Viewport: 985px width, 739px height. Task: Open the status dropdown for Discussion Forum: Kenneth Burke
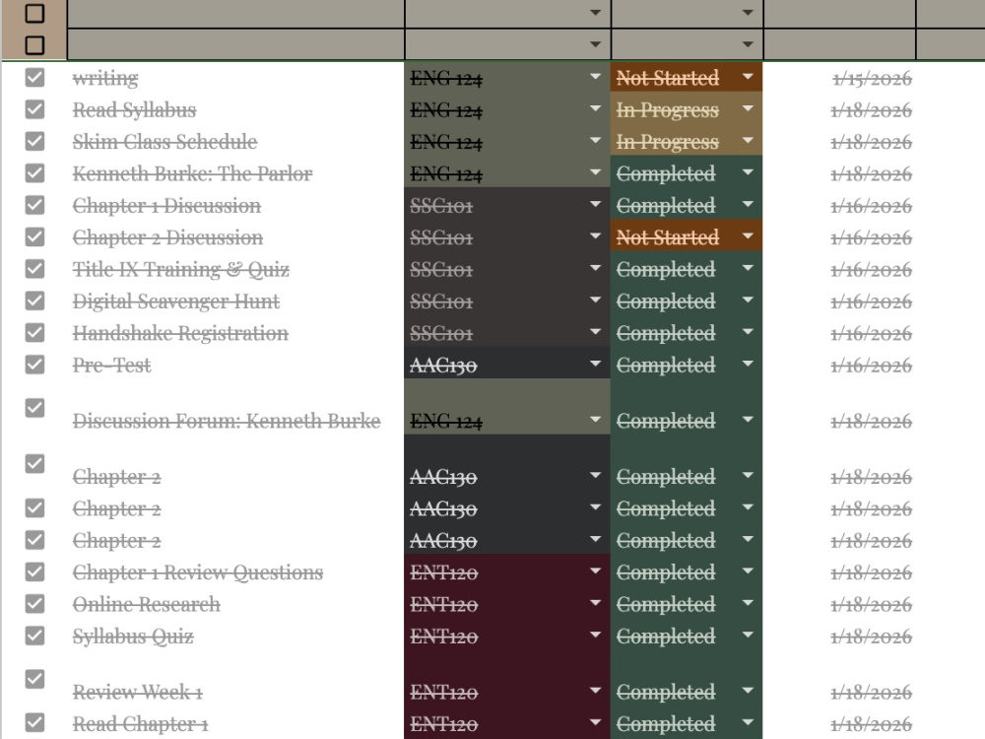coord(748,419)
